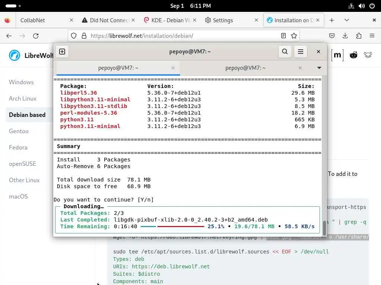
Task: Show all browser tabs with the chevron
Action: click(347, 20)
